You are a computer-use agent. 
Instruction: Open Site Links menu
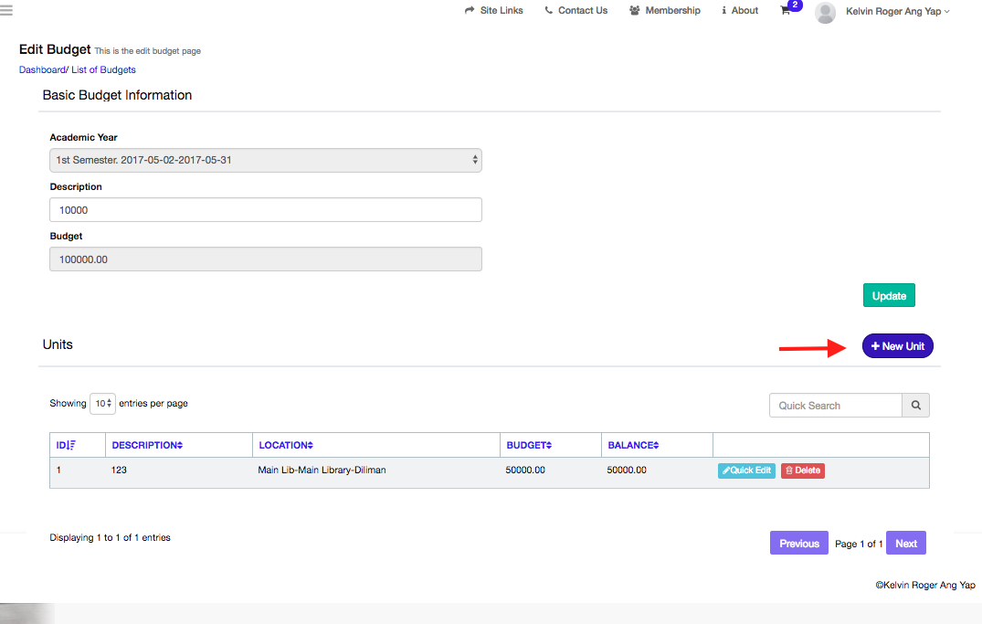click(494, 11)
